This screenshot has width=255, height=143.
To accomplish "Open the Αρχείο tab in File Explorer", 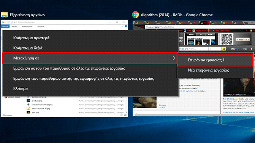I will [5, 26].
